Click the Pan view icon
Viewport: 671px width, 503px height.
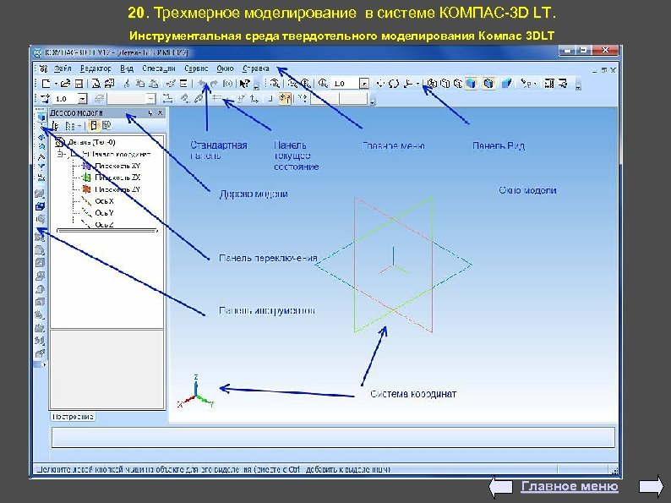380,84
